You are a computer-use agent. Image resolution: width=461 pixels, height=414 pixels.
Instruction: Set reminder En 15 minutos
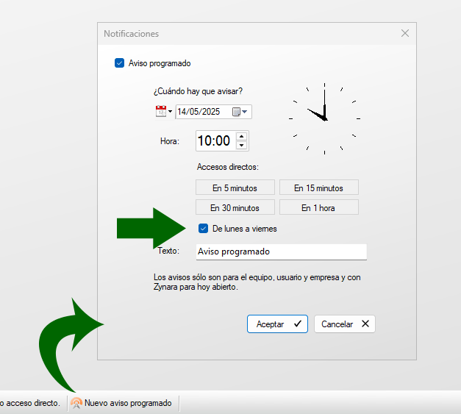319,188
